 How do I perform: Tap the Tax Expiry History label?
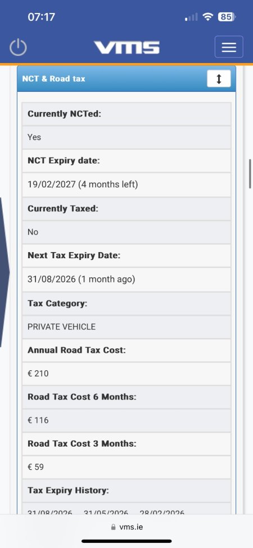(68, 491)
